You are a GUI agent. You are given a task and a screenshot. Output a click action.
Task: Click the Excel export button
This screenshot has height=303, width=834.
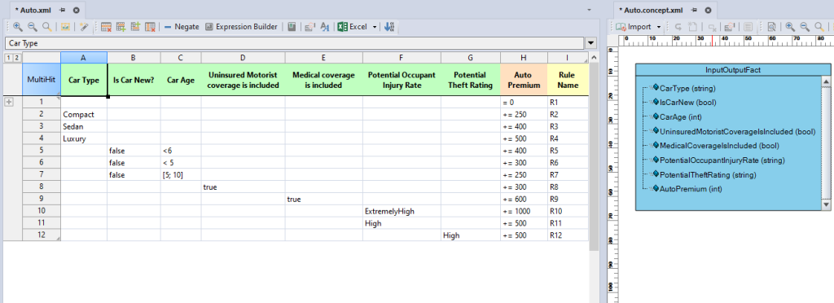pos(353,27)
